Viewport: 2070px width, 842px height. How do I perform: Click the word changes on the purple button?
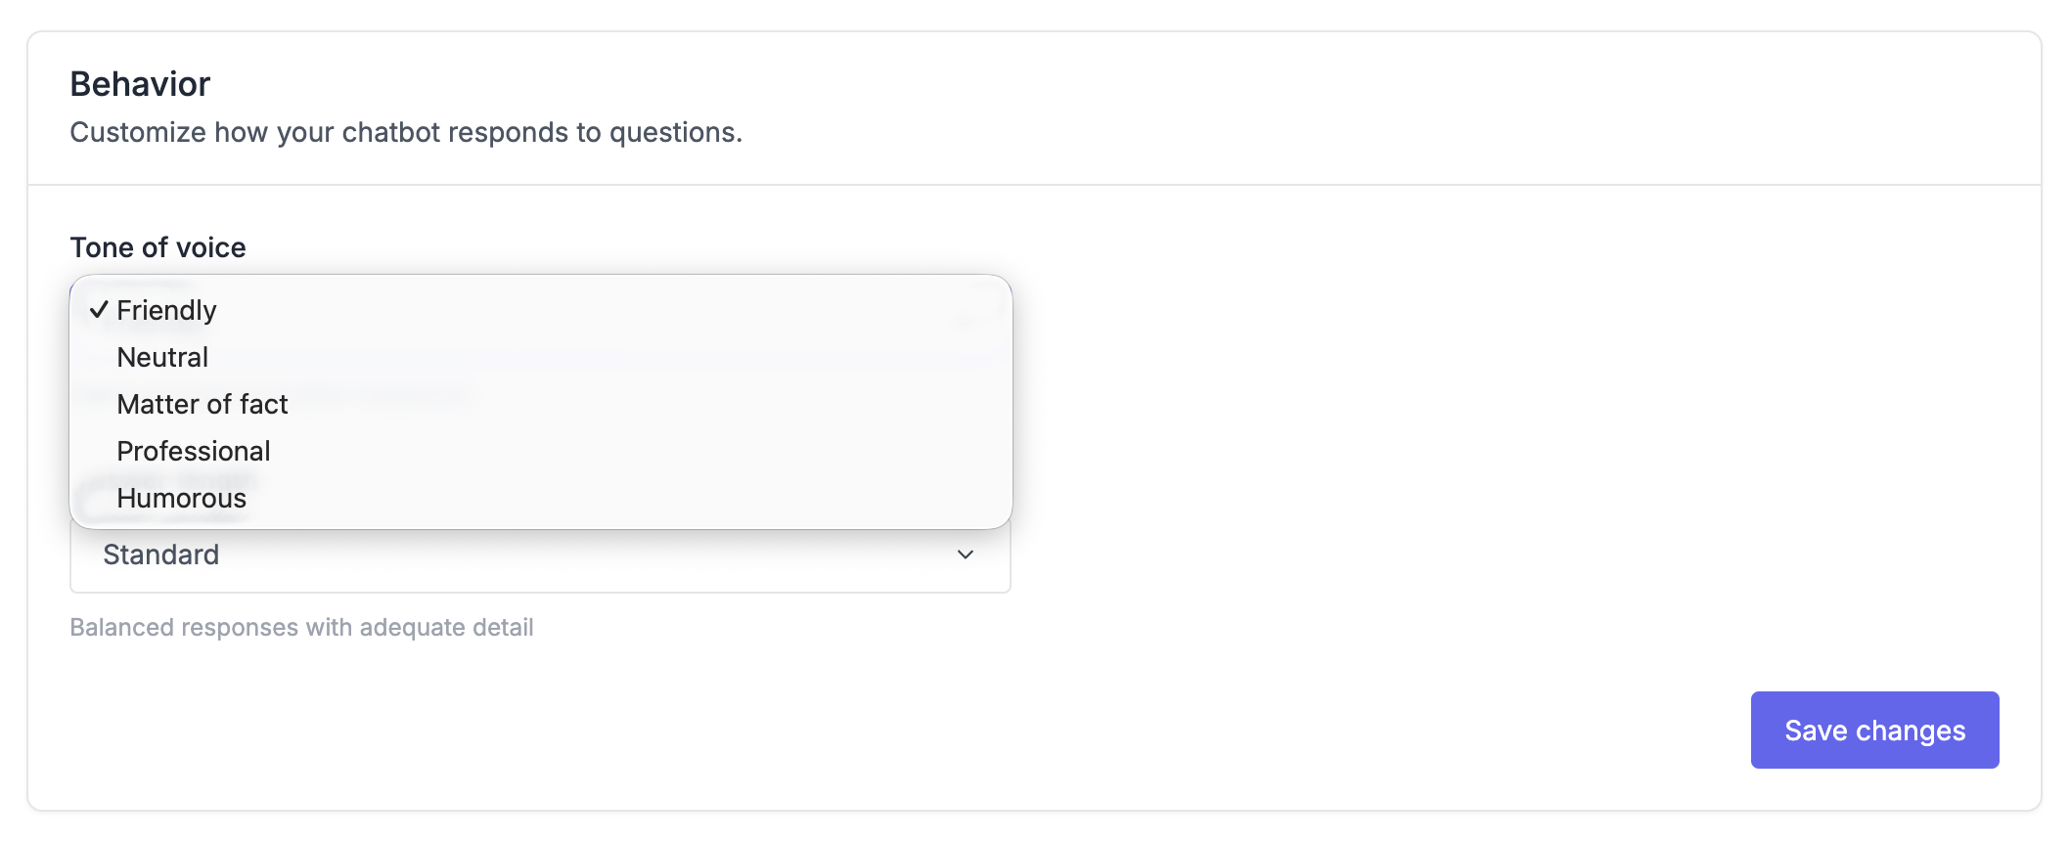(x=1910, y=731)
